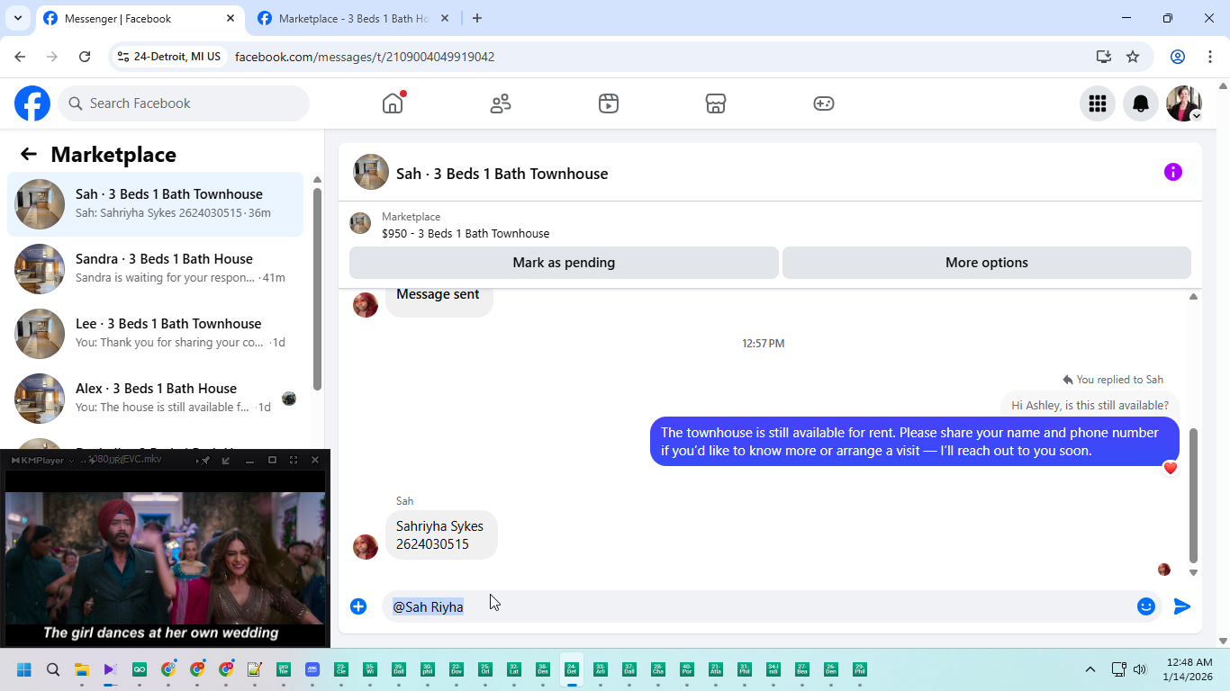1230x691 pixels.
Task: Open the Facebook menu grid icon
Action: point(1098,103)
